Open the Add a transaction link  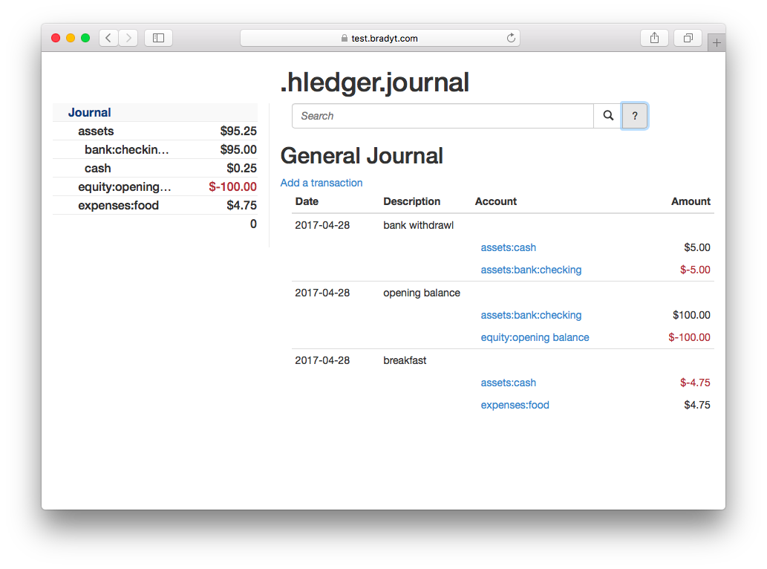pyautogui.click(x=322, y=183)
